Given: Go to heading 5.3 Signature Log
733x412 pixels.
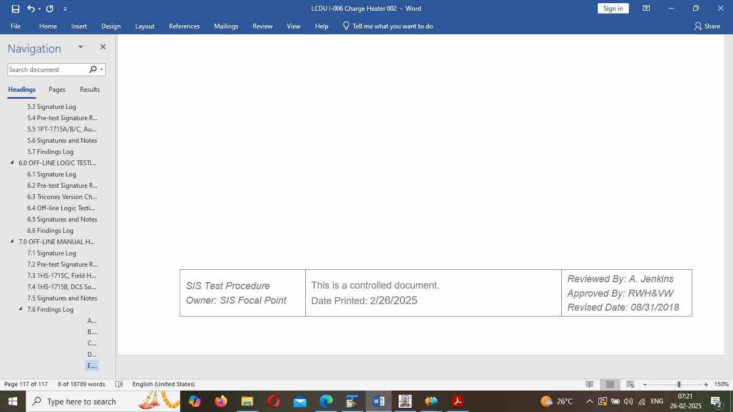Looking at the screenshot, I should pos(52,107).
